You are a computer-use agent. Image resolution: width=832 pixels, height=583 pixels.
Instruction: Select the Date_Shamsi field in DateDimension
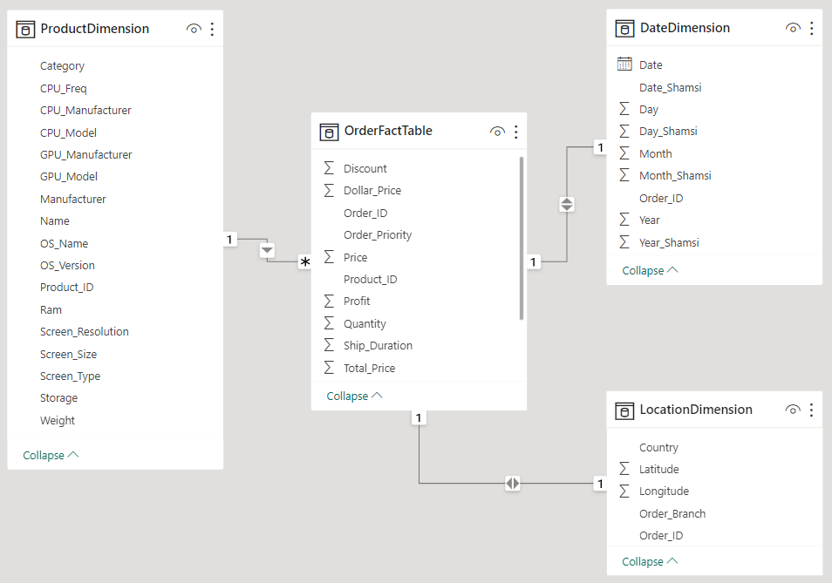(x=670, y=87)
